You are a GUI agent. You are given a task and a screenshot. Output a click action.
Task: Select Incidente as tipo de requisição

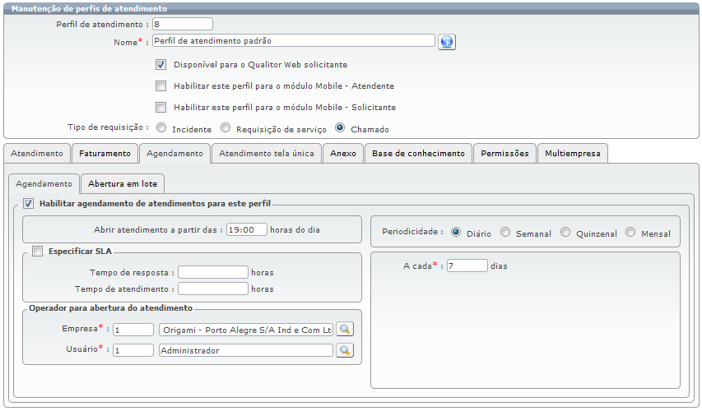tap(161, 128)
